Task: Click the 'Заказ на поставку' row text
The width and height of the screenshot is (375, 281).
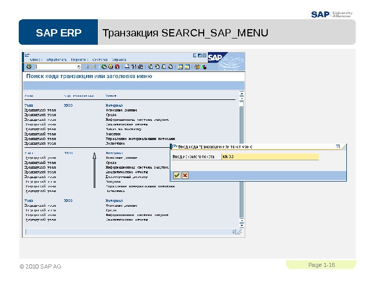Action: click(123, 129)
